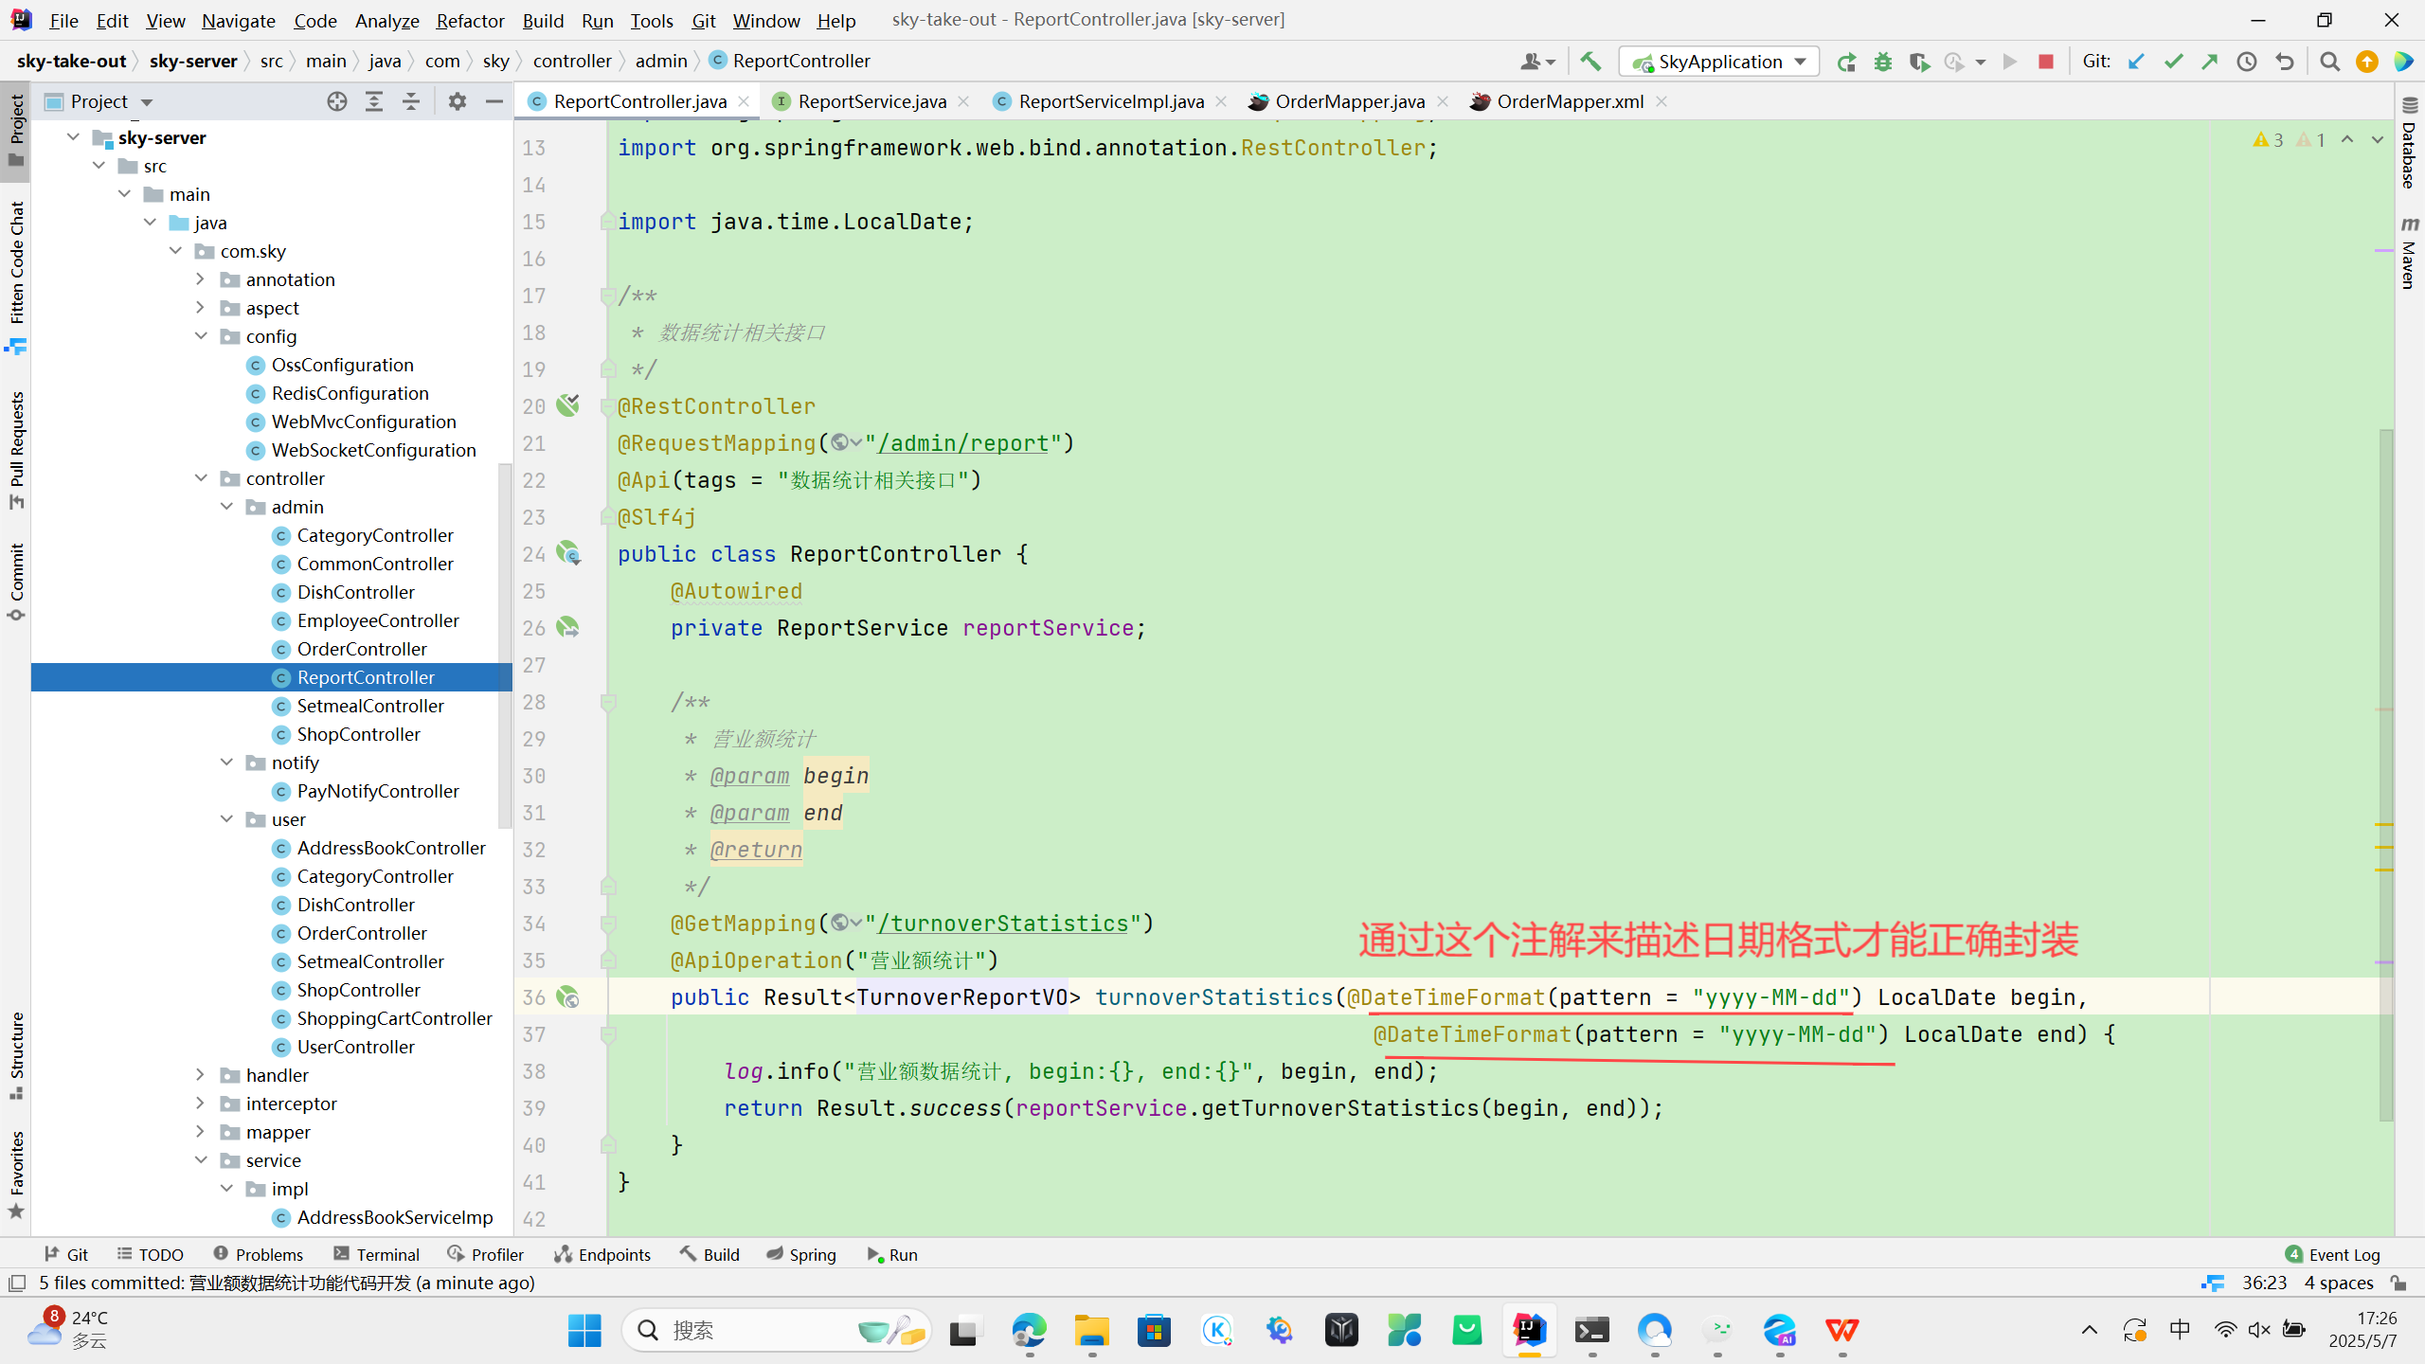This screenshot has width=2425, height=1364.
Task: Click the Build project hammer icon
Action: click(x=1590, y=62)
